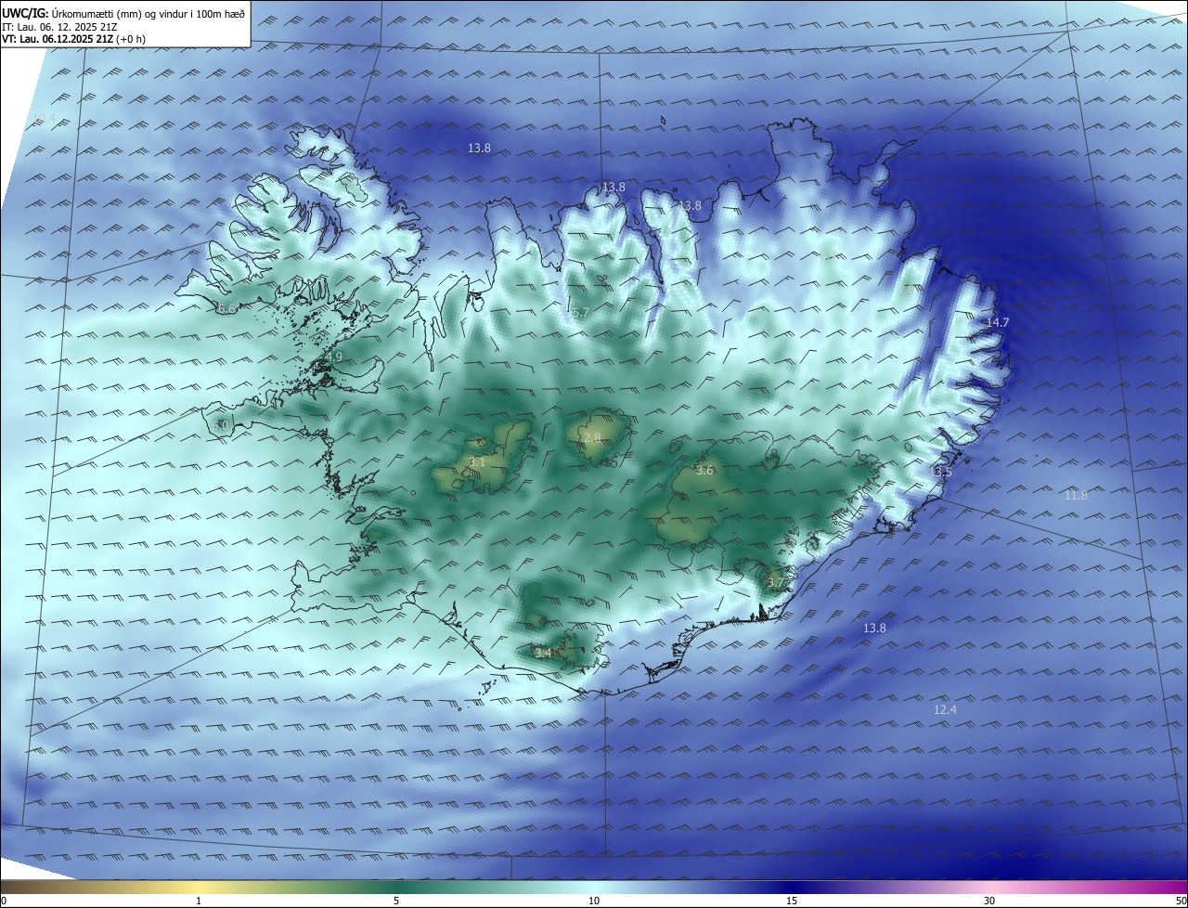The width and height of the screenshot is (1188, 908).
Task: Click the colour scale tick label 15
Action: coord(792,901)
